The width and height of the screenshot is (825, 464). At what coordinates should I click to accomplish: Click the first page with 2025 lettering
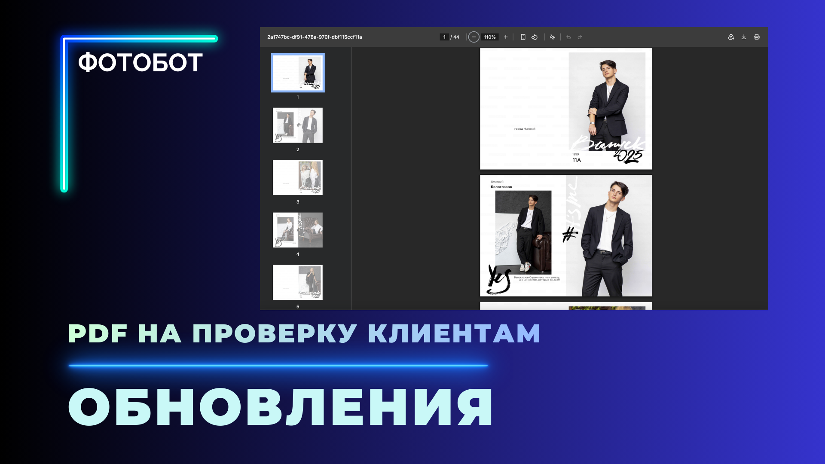coord(565,109)
